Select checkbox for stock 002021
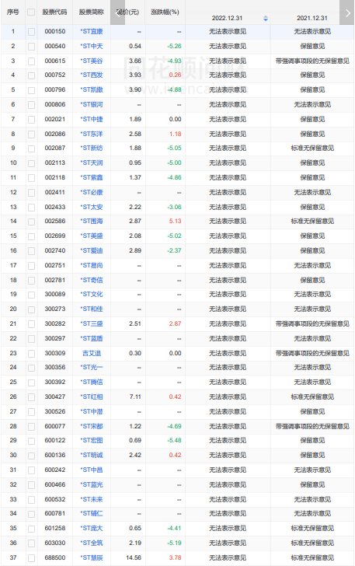Viewport: 355px width, 566px height. point(31,120)
